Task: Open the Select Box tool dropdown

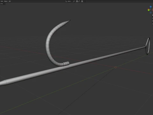Action: 2,4
